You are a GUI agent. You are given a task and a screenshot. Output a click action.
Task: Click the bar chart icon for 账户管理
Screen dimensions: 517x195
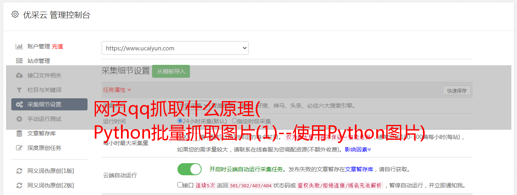coord(19,46)
